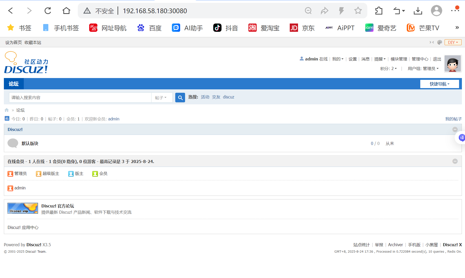Click 设为首页 link
465x278 pixels.
(13, 42)
